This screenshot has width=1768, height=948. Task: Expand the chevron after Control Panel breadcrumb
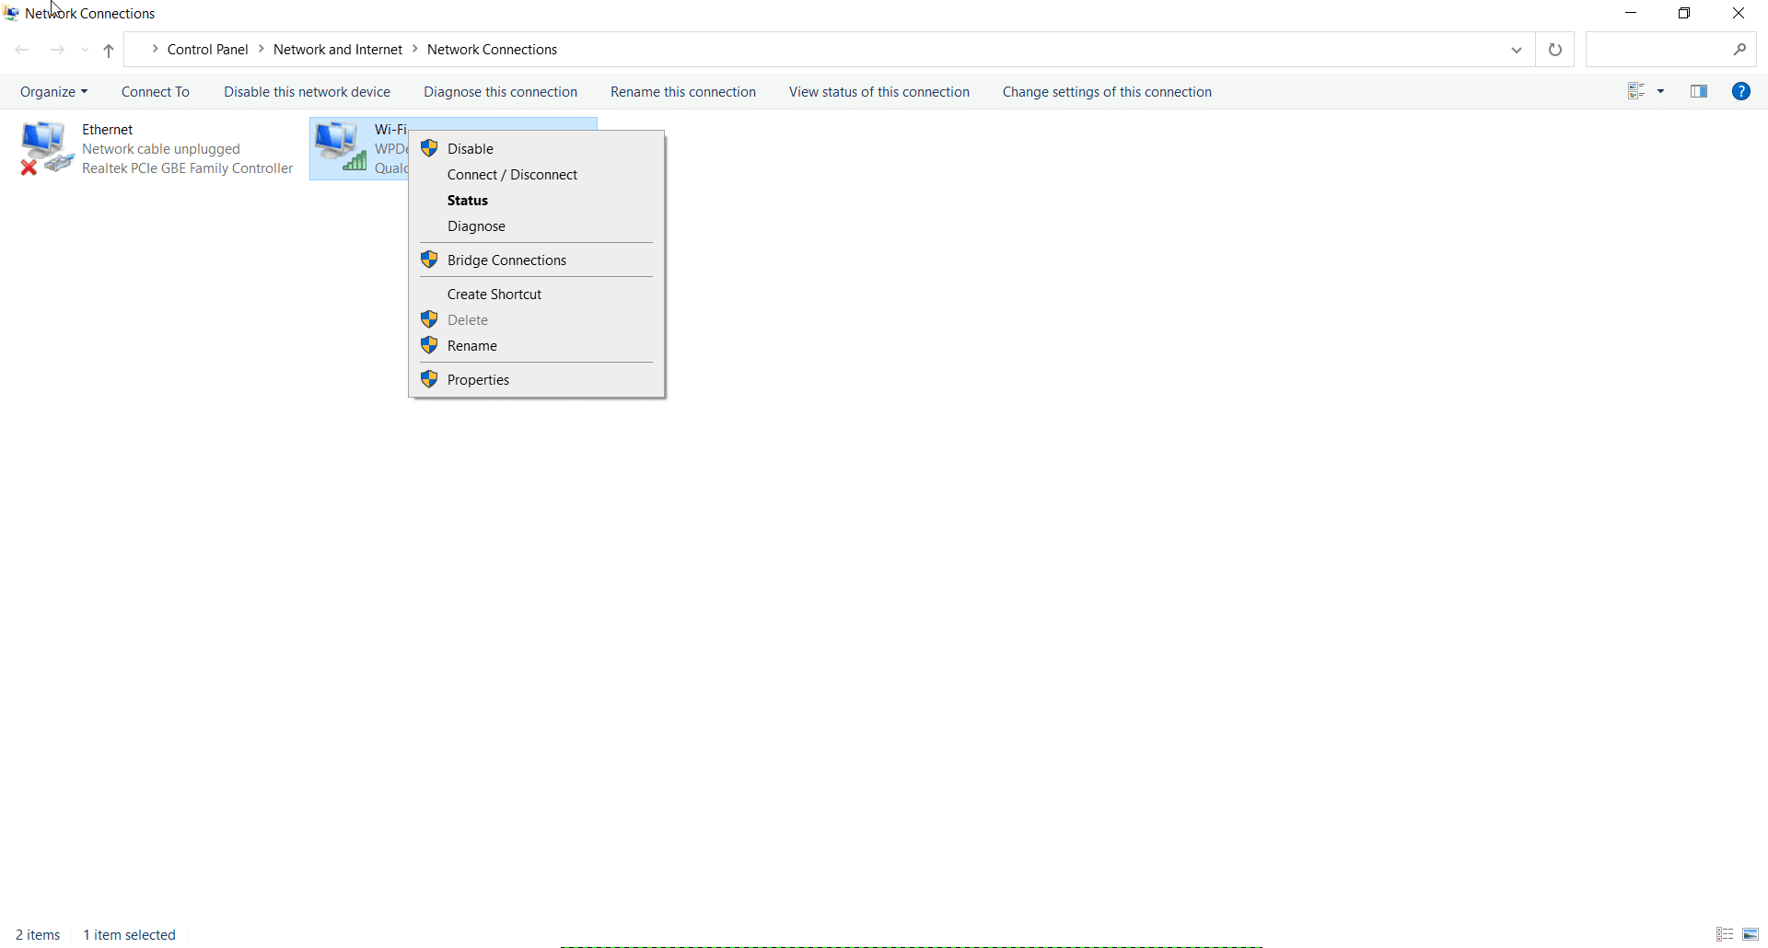pyautogui.click(x=262, y=49)
